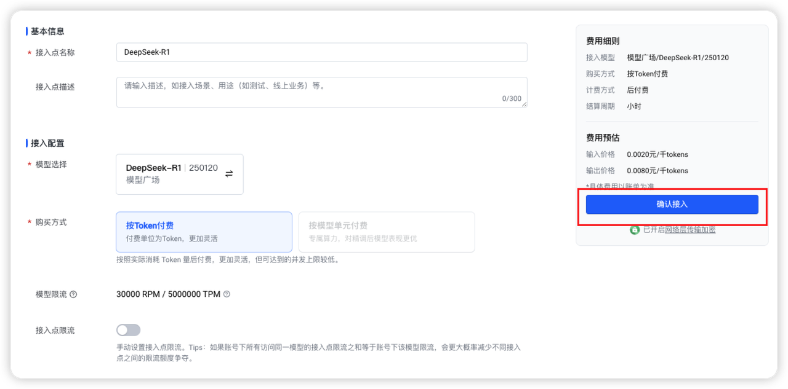Click the help icon beside 模型限流 label
This screenshot has height=389, width=788.
pyautogui.click(x=73, y=294)
